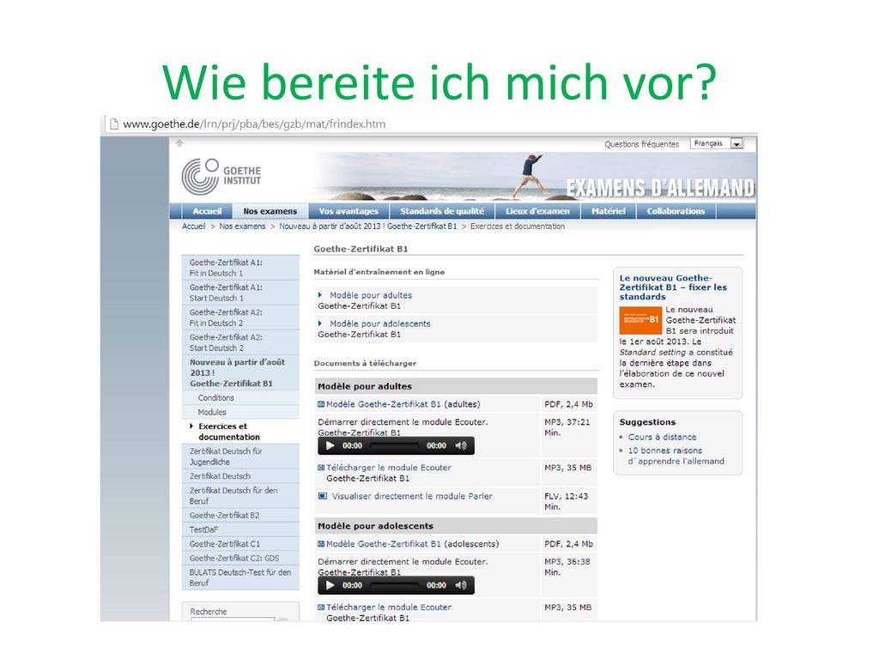Viewport: 879px width, 659px height.
Task: Click Accueil in the breadcrumb
Action: [x=193, y=227]
